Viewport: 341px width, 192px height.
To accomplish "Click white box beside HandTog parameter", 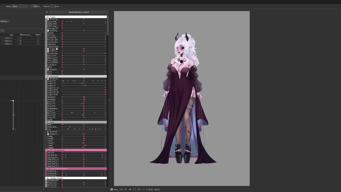I will (x=48, y=30).
